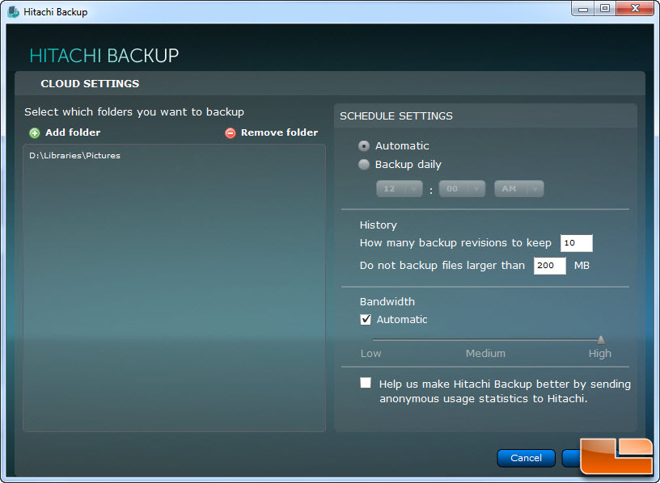Open the hour dropdown showing 12
The image size is (660, 483).
400,189
